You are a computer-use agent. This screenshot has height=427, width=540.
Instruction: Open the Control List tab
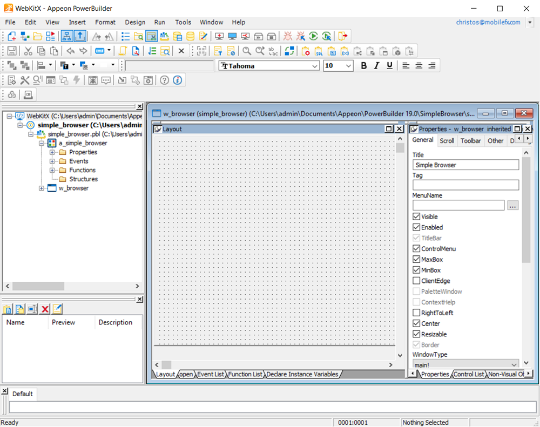[x=469, y=374]
